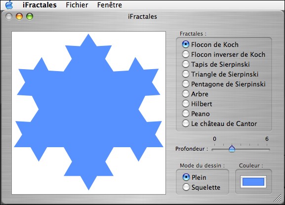This screenshot has height=205, width=285.
Task: Open the Fenêtre menu
Action: (x=110, y=5)
